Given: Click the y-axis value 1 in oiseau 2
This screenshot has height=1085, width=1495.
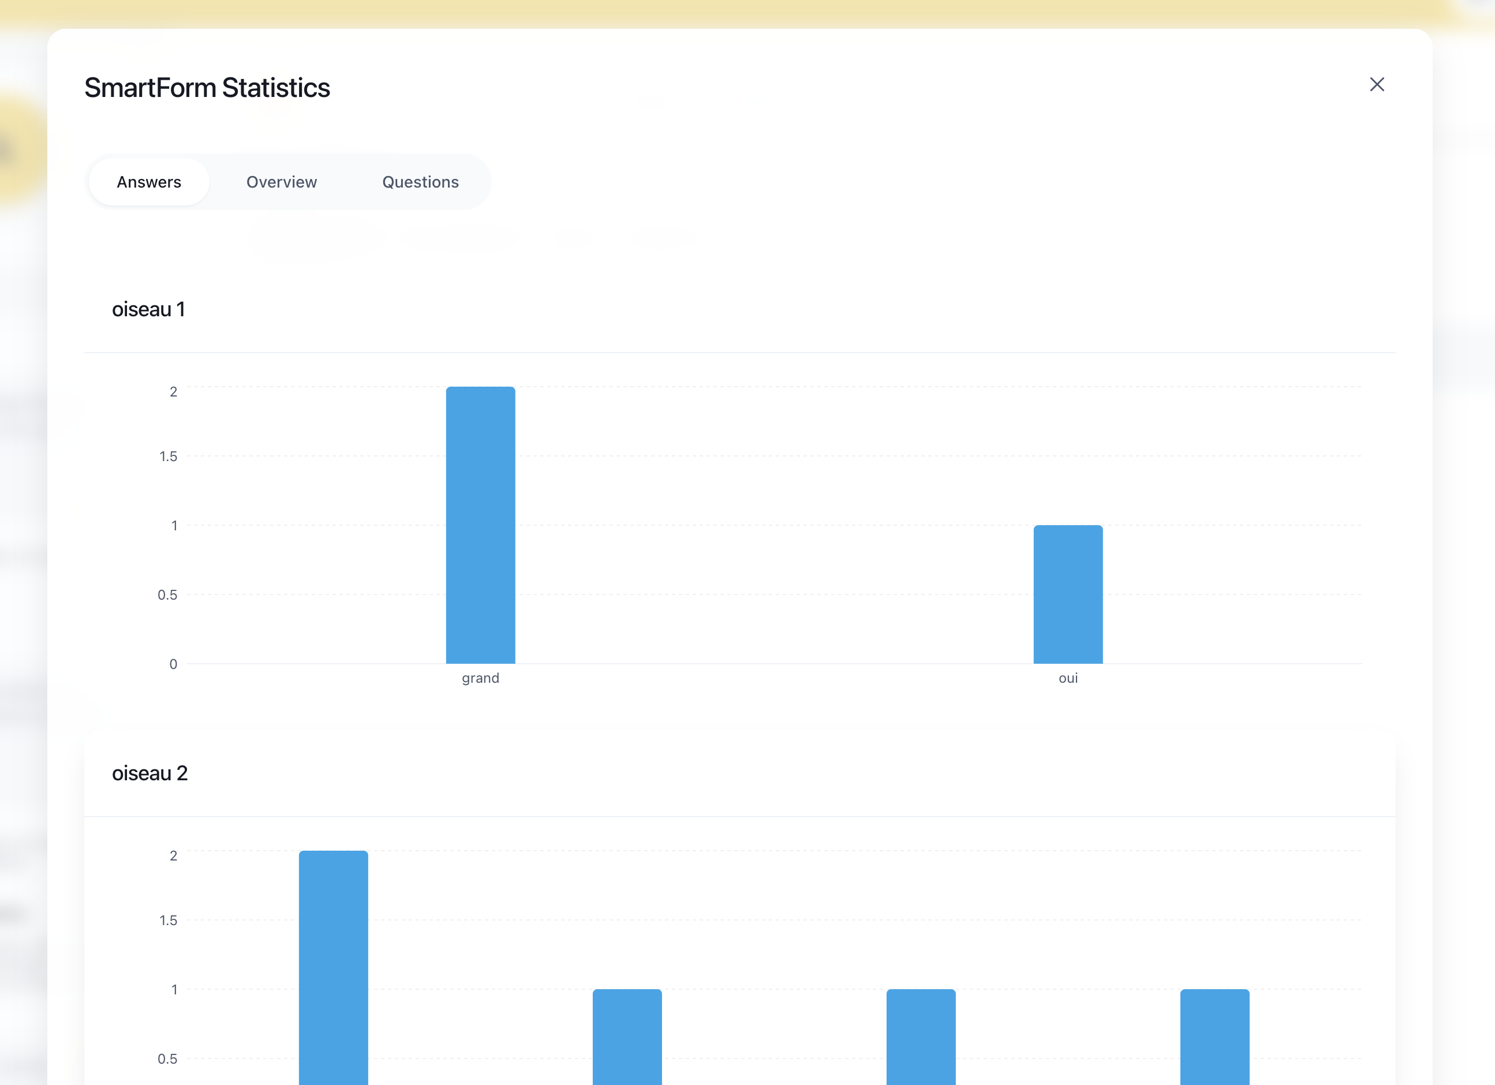Looking at the screenshot, I should tap(174, 989).
